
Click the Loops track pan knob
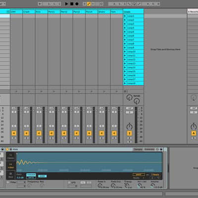[130, 126]
